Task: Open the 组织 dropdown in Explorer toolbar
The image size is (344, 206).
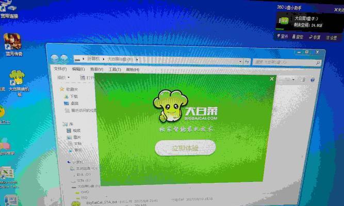Action: pos(63,77)
